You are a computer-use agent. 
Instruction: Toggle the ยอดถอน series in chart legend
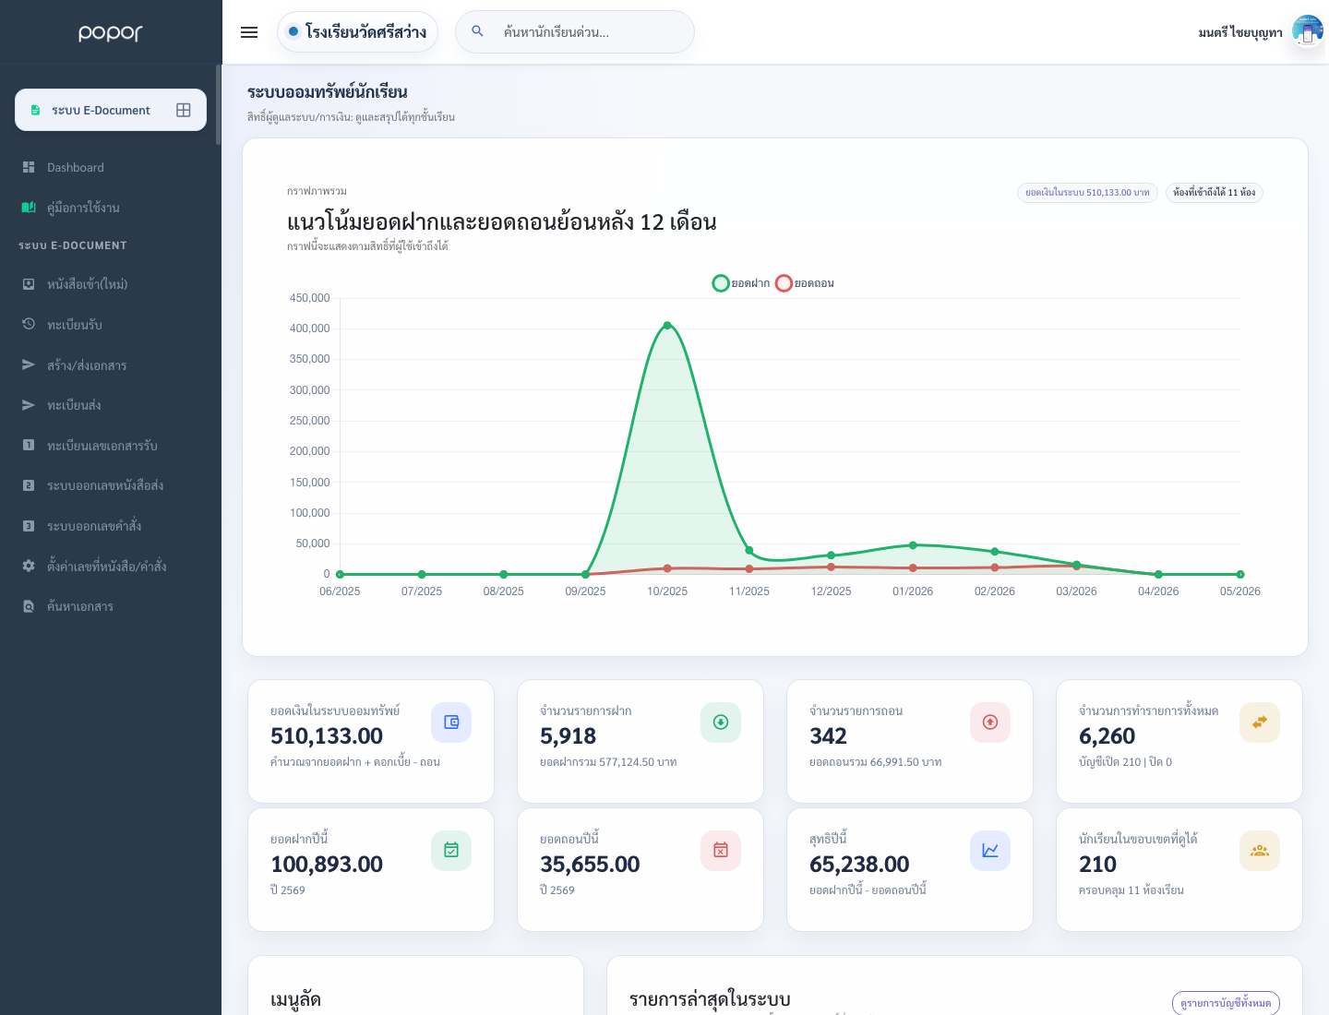tap(805, 283)
